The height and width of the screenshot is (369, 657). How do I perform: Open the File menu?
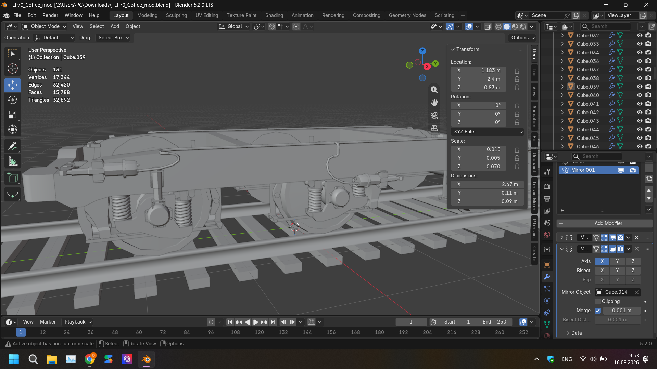17,15
